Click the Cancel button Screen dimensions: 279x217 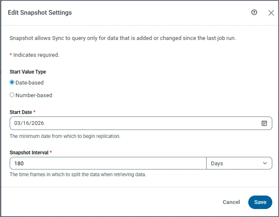231,202
